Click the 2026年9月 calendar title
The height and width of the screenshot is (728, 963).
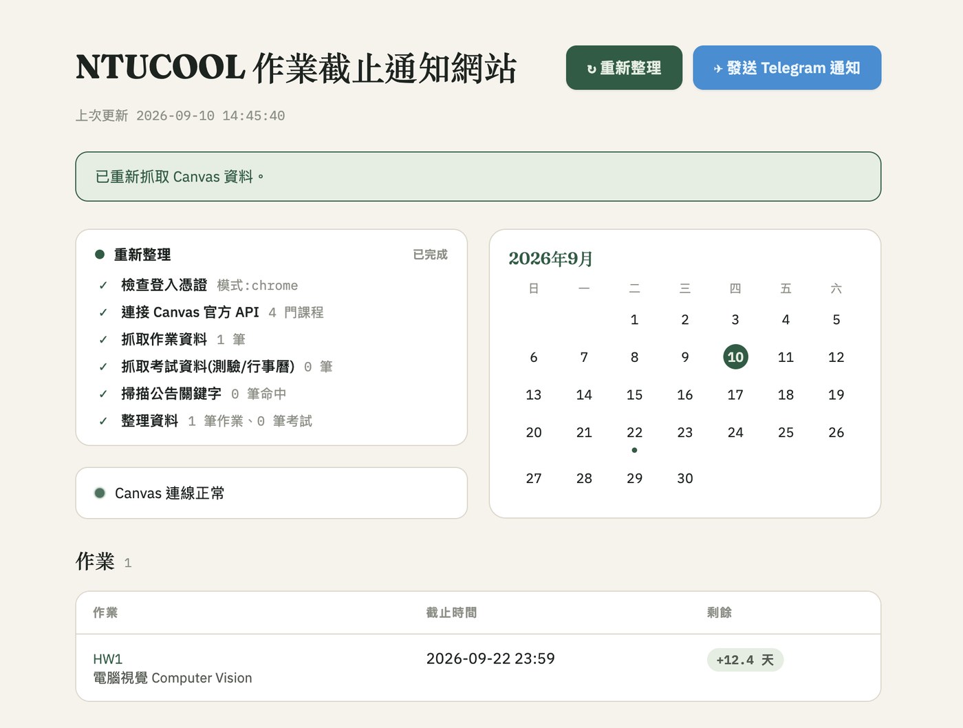pyautogui.click(x=550, y=259)
